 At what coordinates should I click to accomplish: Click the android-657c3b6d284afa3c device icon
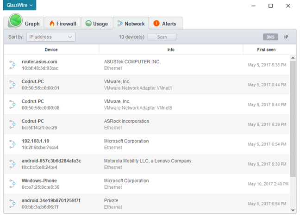pyautogui.click(x=12, y=164)
